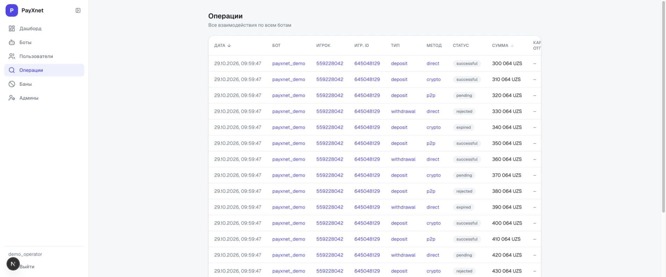Viewport: 666px width, 277px height.
Task: Click the amount 430 064 UZS
Action: (x=507, y=271)
